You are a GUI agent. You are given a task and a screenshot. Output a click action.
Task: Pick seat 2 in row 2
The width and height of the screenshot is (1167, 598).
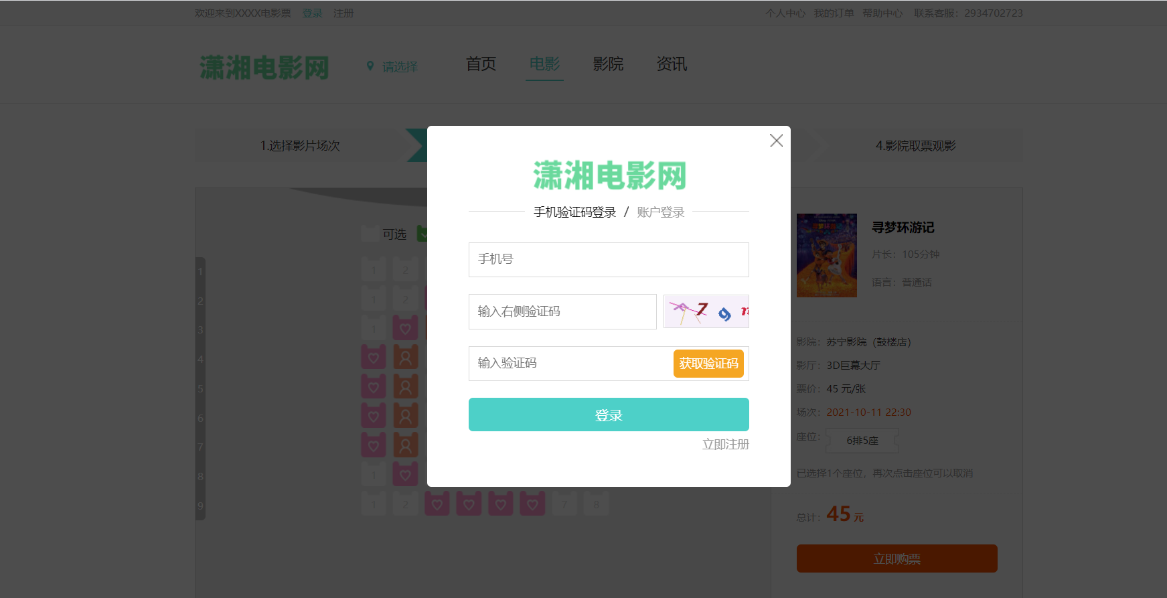click(x=405, y=299)
